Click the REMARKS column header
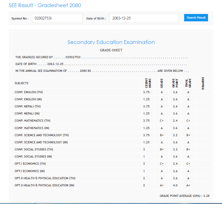The image size is (222, 204). (x=203, y=83)
